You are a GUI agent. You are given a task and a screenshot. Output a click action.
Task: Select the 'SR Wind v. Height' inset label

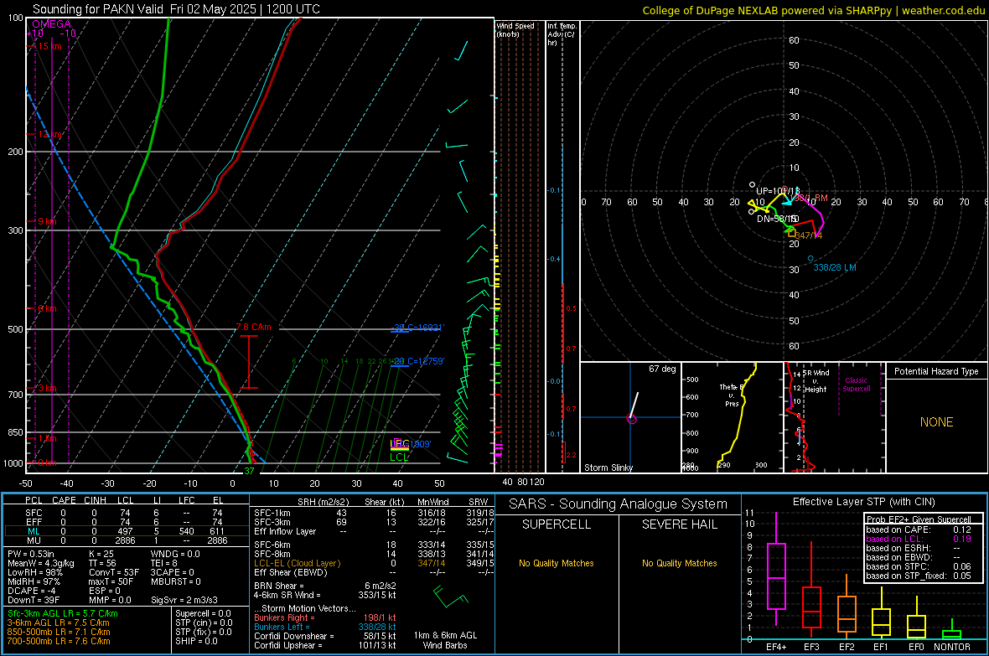point(816,381)
